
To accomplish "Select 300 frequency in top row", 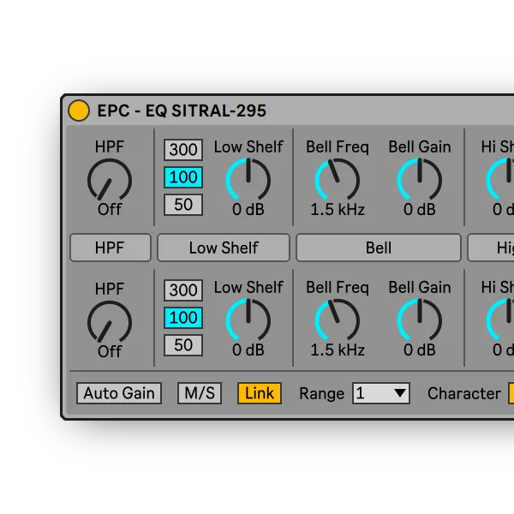I will pos(183,149).
